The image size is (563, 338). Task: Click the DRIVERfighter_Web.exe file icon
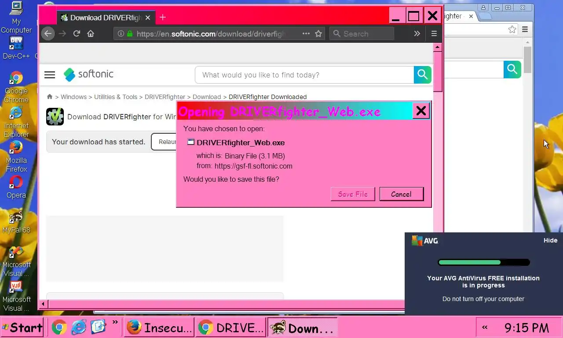click(191, 142)
